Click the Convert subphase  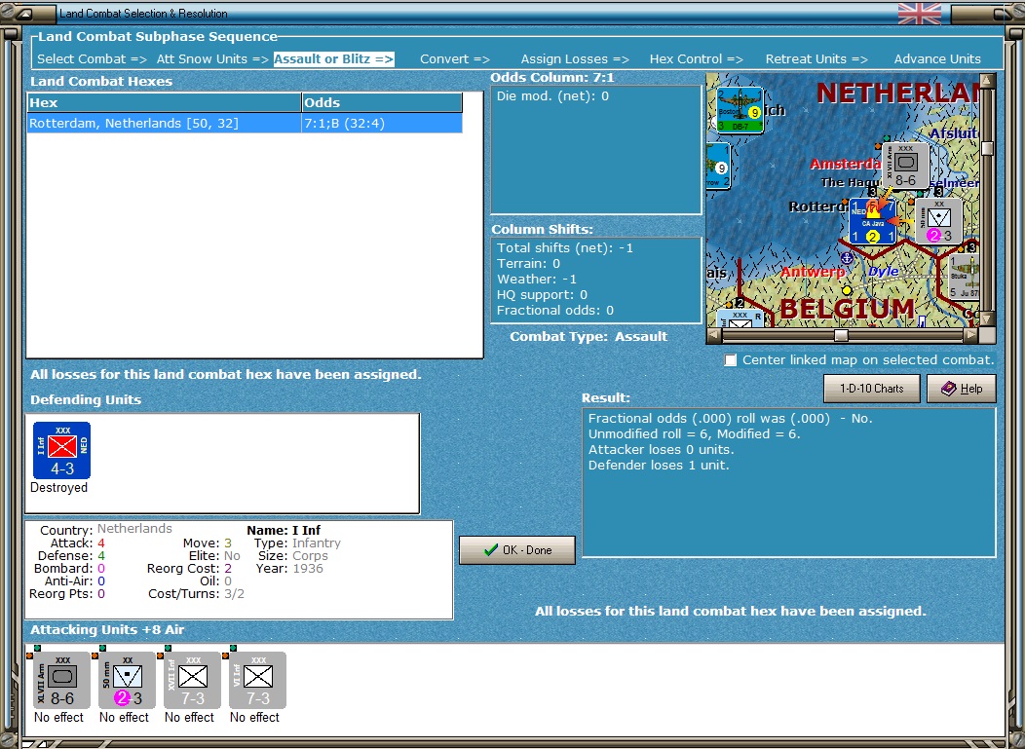click(x=455, y=58)
